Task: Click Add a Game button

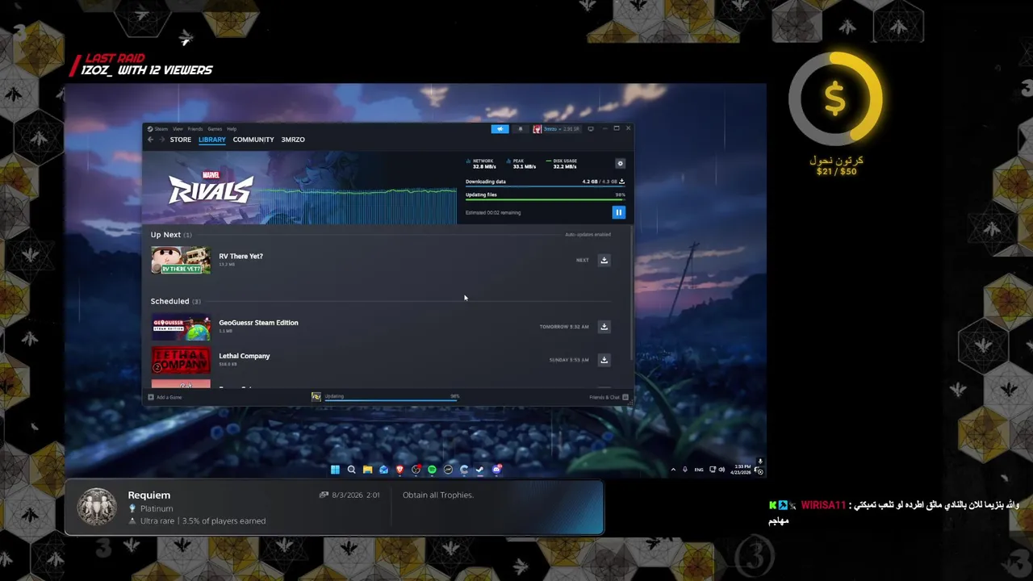Action: pyautogui.click(x=165, y=397)
